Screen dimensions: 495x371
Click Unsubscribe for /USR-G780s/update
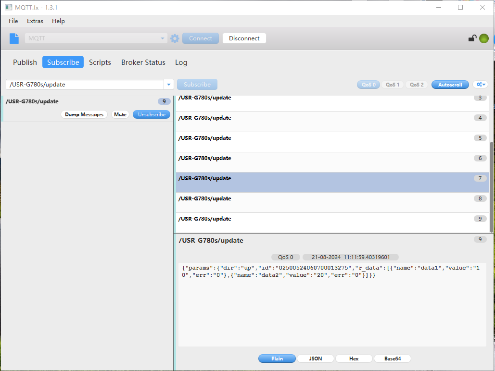(152, 114)
